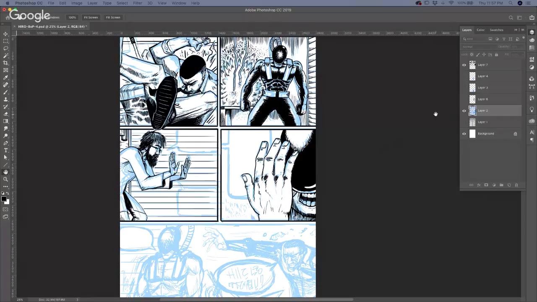Select the Eyedropper tool
Viewport: 537px width, 302px height.
point(5,77)
